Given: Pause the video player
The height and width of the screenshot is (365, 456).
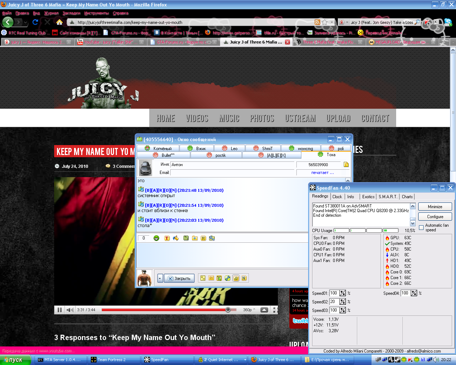Looking at the screenshot, I should (59, 310).
